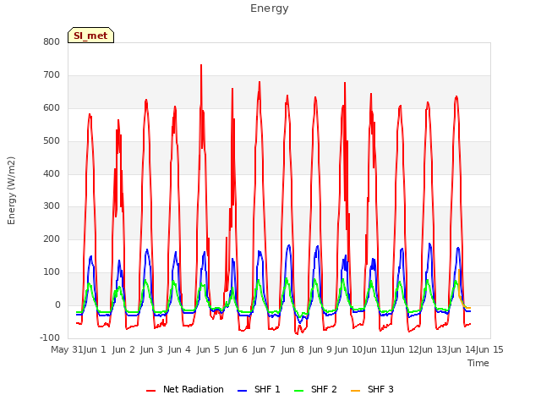Click the Energy chart title
This screenshot has width=541, height=406.
coord(269,8)
